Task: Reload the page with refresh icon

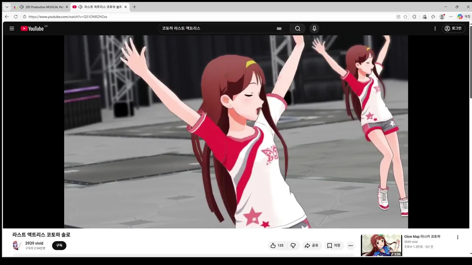Action: coord(15,17)
